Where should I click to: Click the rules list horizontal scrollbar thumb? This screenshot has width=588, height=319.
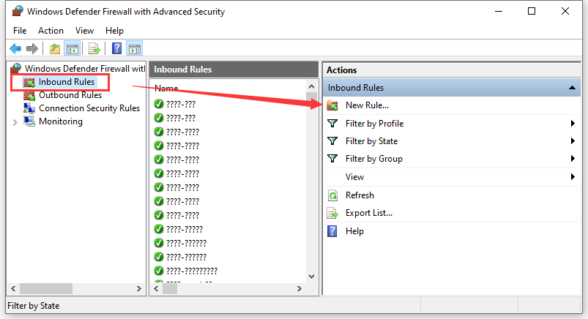(x=170, y=289)
